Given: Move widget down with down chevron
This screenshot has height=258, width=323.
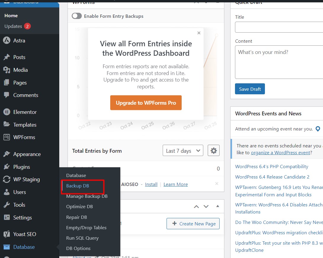Looking at the screenshot, I should 206,206.
